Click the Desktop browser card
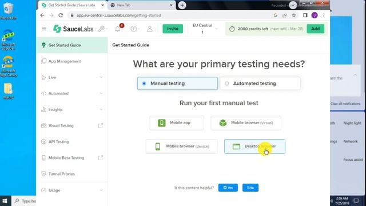The height and width of the screenshot is (206, 366). (x=254, y=146)
